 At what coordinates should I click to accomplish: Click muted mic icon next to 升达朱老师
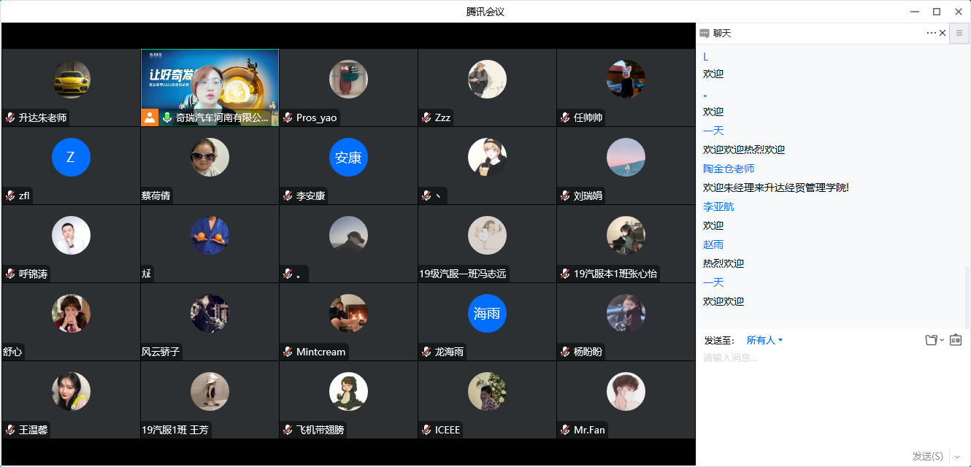pos(10,117)
